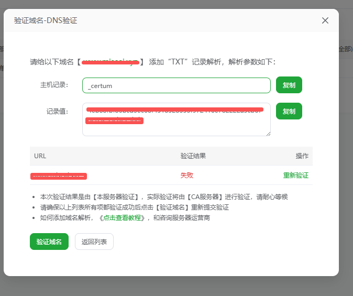Click inside the 记录值 textarea
Image resolution: width=353 pixels, height=296 pixels.
tap(177, 119)
